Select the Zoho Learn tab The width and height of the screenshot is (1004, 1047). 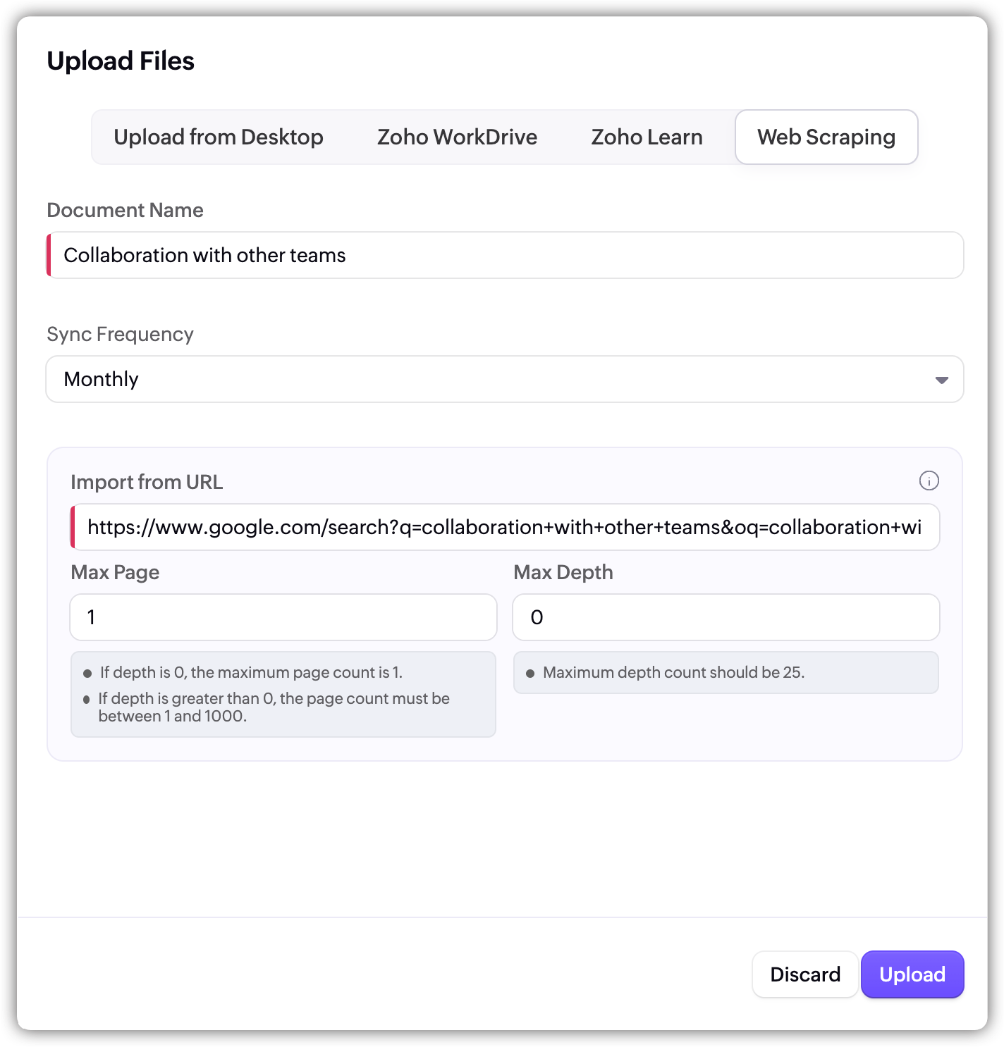coord(647,137)
